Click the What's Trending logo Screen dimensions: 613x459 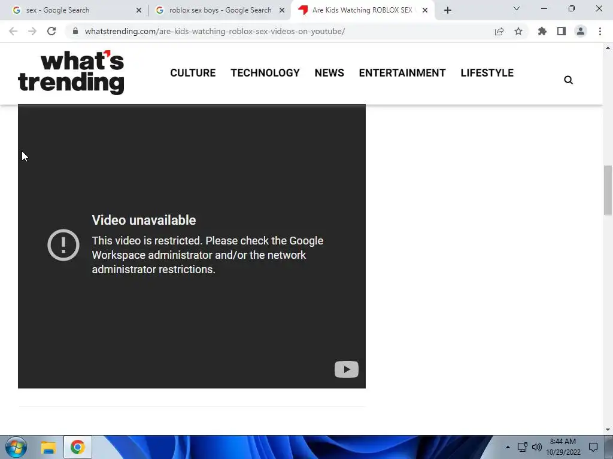[71, 72]
